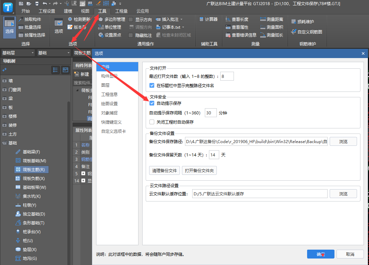This screenshot has height=265, width=369.
Task: Edit recent files count field showing 8
Action: pos(227,76)
